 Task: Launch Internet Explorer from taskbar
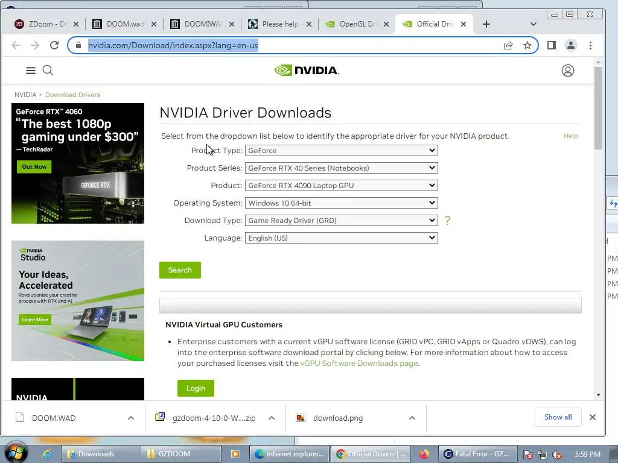pos(47,454)
